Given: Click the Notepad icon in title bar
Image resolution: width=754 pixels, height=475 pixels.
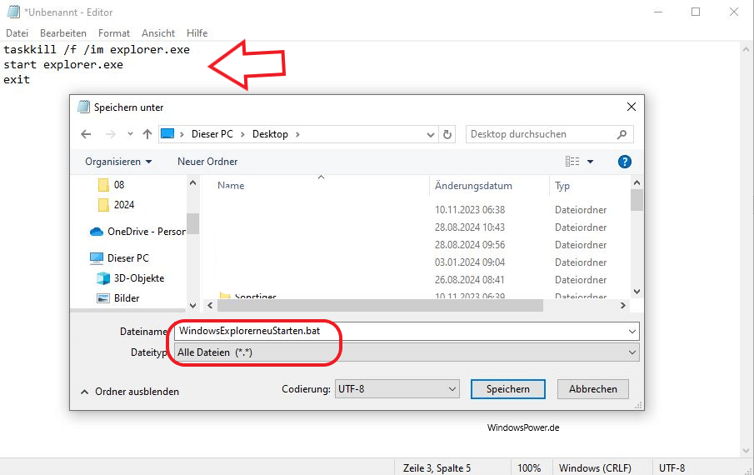Looking at the screenshot, I should 13,12.
